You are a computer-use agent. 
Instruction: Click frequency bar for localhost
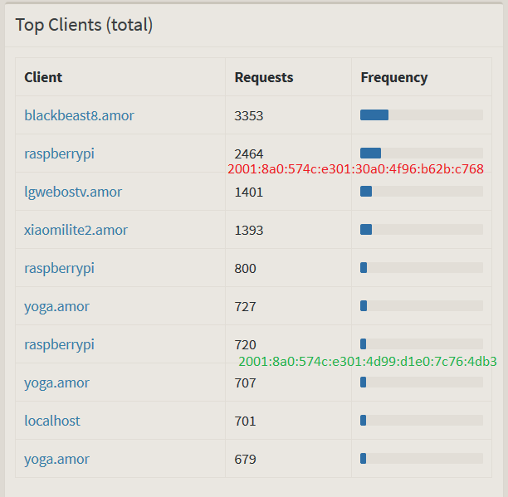click(422, 421)
